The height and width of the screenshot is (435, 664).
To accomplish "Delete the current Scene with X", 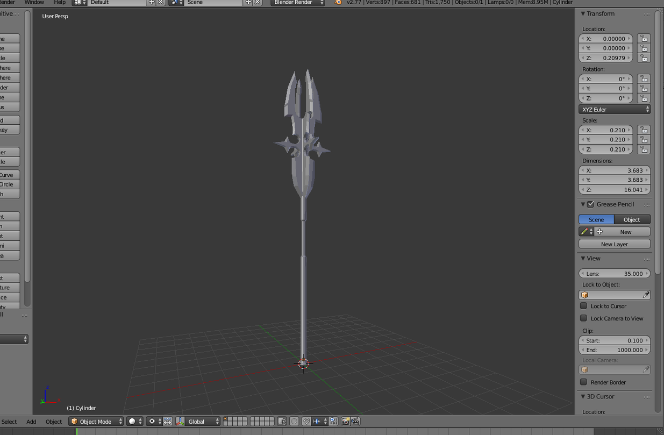I will pos(258,3).
